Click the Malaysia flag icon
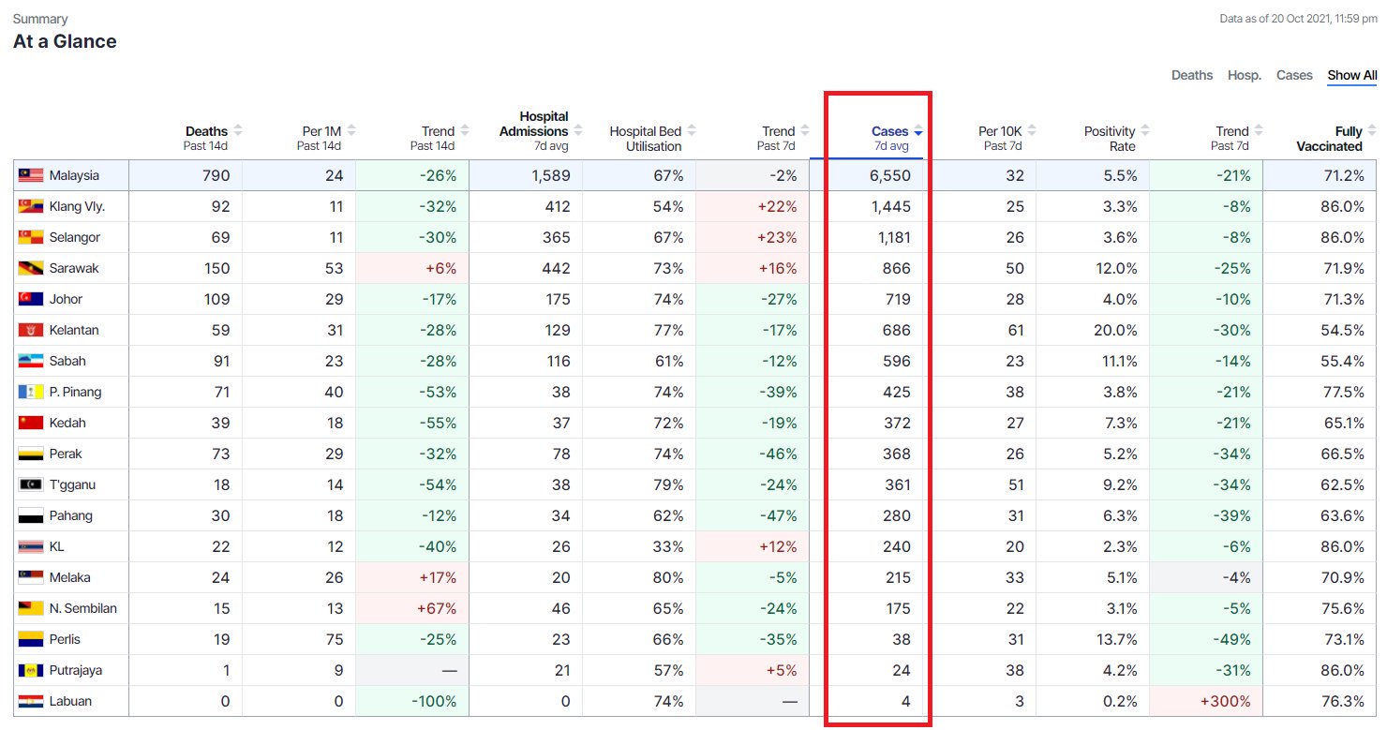1387x730 pixels. point(30,175)
